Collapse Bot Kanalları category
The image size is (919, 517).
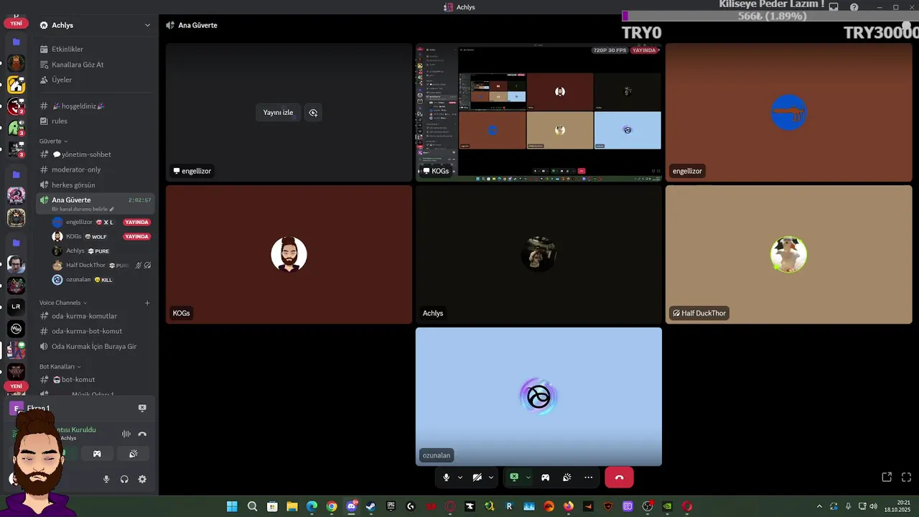(60, 367)
